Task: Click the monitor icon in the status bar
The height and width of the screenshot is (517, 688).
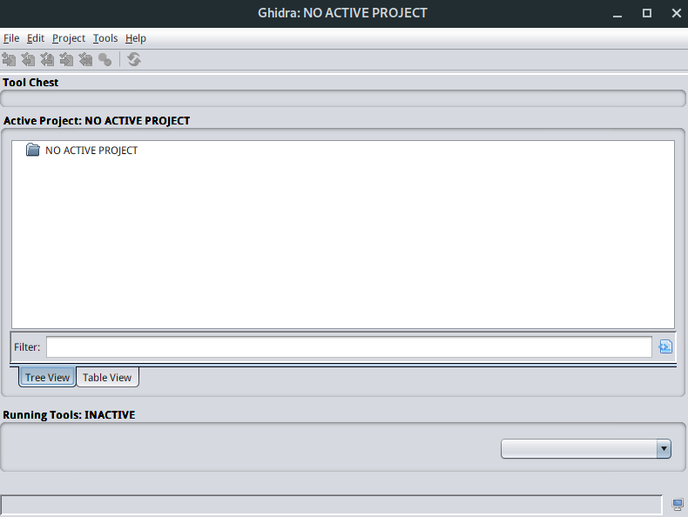Action: click(678, 505)
